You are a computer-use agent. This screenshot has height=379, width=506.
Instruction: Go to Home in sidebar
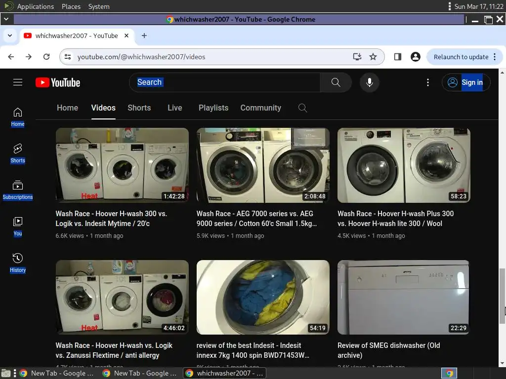pyautogui.click(x=18, y=117)
